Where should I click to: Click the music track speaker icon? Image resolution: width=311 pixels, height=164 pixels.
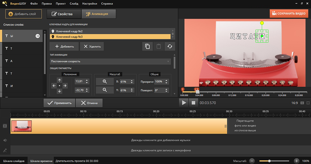pyautogui.click(x=5, y=140)
